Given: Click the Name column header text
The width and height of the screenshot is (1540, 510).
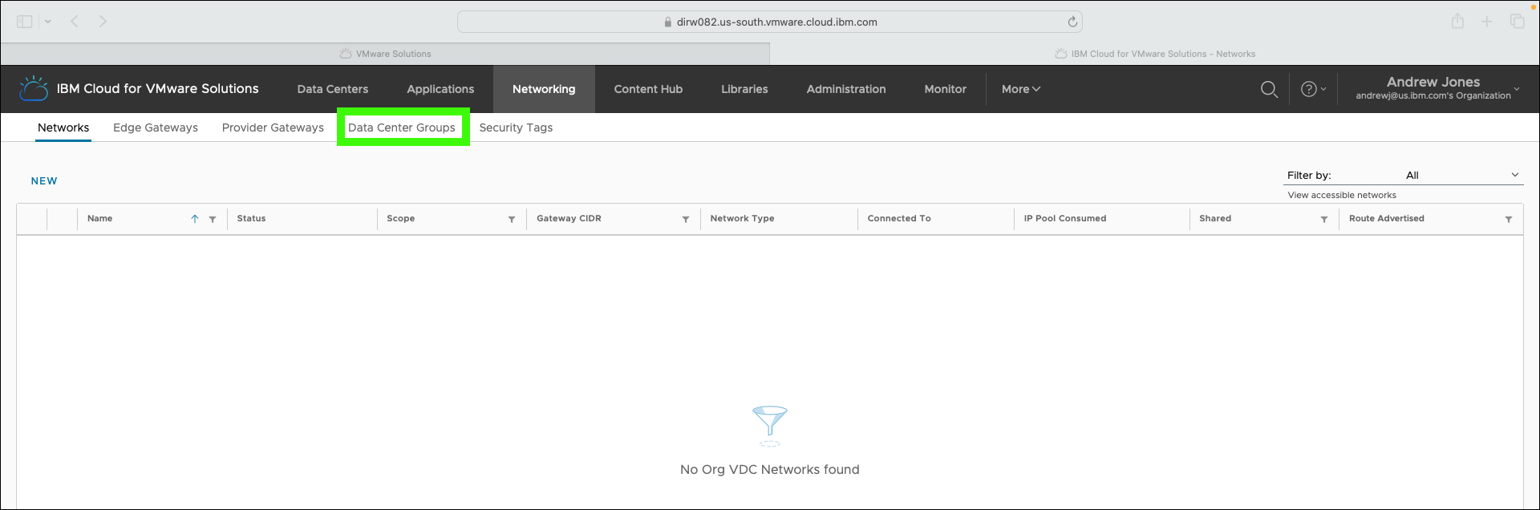Looking at the screenshot, I should click(99, 218).
